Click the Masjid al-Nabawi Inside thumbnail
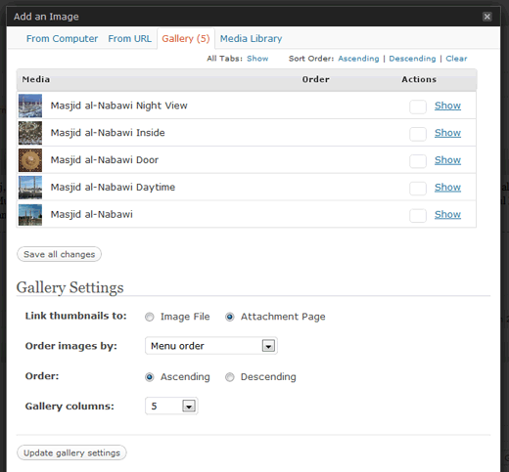The height and width of the screenshot is (472, 509). click(x=30, y=133)
